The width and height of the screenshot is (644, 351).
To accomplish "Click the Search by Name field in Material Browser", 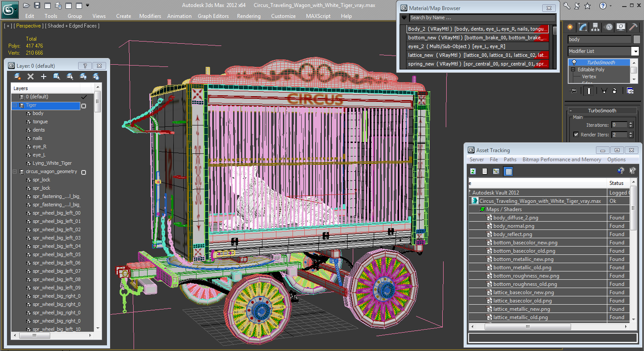I will (482, 18).
